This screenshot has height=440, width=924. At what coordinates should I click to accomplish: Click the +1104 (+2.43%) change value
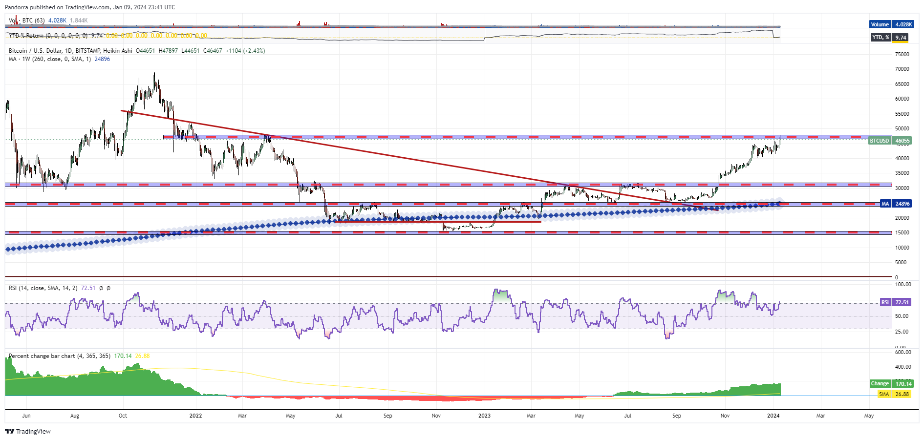tap(245, 51)
